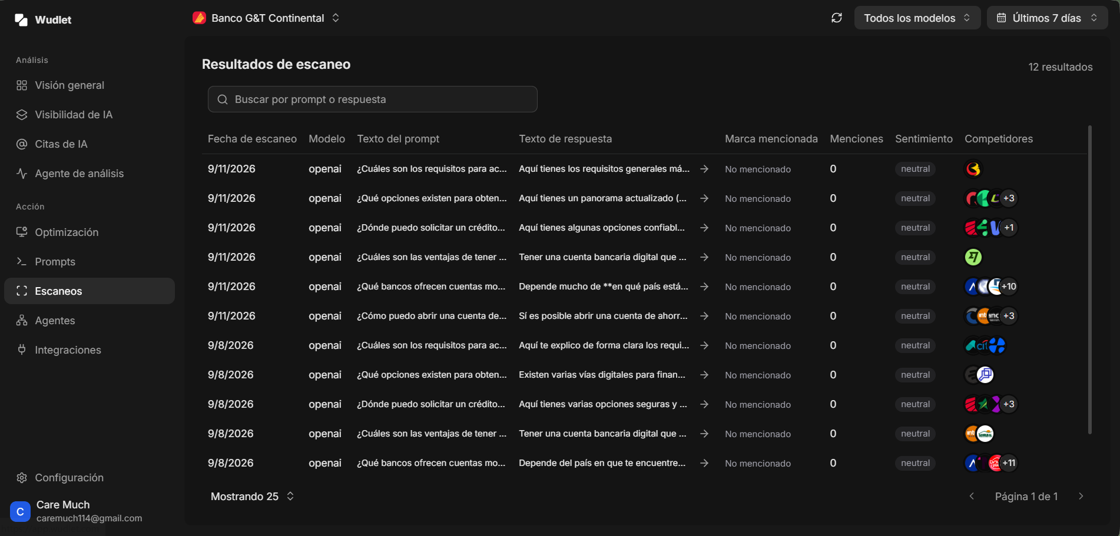Image resolution: width=1120 pixels, height=536 pixels.
Task: Click the Sentimiento column header
Action: (x=924, y=139)
